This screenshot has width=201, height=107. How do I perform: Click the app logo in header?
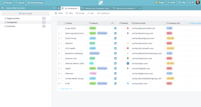coord(100,3)
